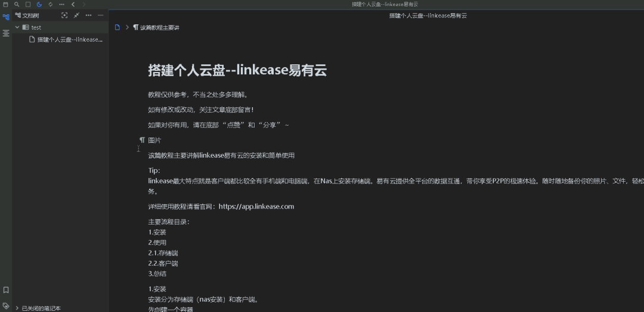
Task: Go forward with the right arrow
Action: pos(84,4)
